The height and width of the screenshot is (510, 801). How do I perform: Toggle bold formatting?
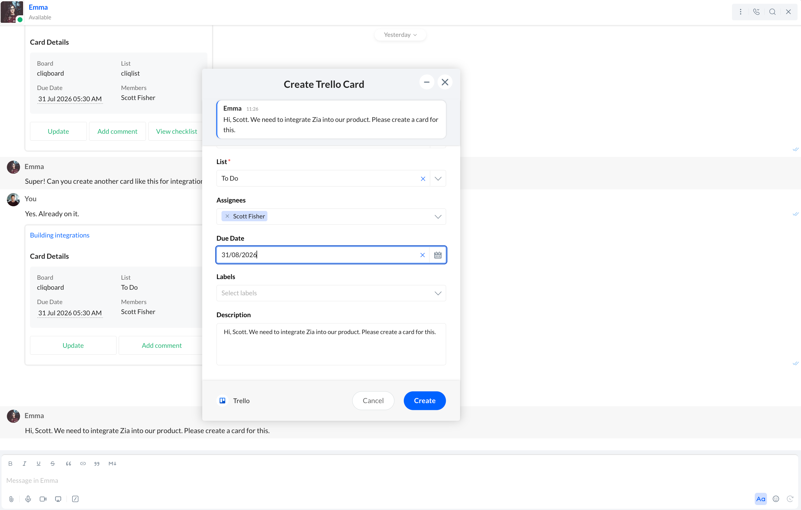(x=10, y=463)
